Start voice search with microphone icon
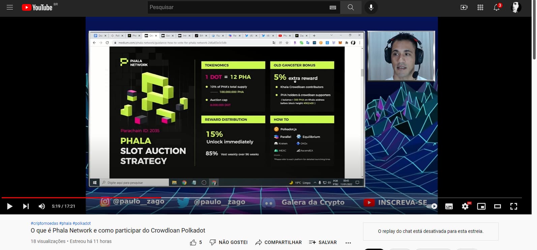This screenshot has width=537, height=250. click(371, 7)
